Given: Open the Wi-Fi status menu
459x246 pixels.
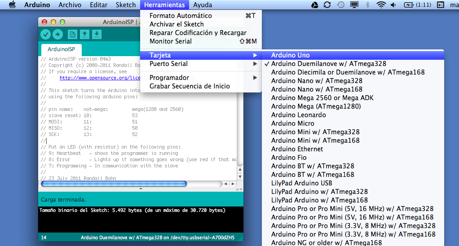Looking at the screenshot, I should (381, 4).
